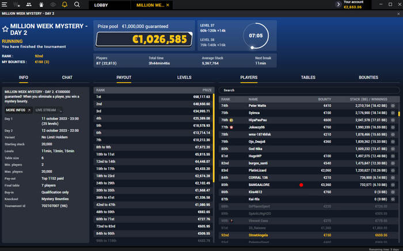The image size is (403, 251).
Task: Expand the account panel arrow
Action: 339,5
